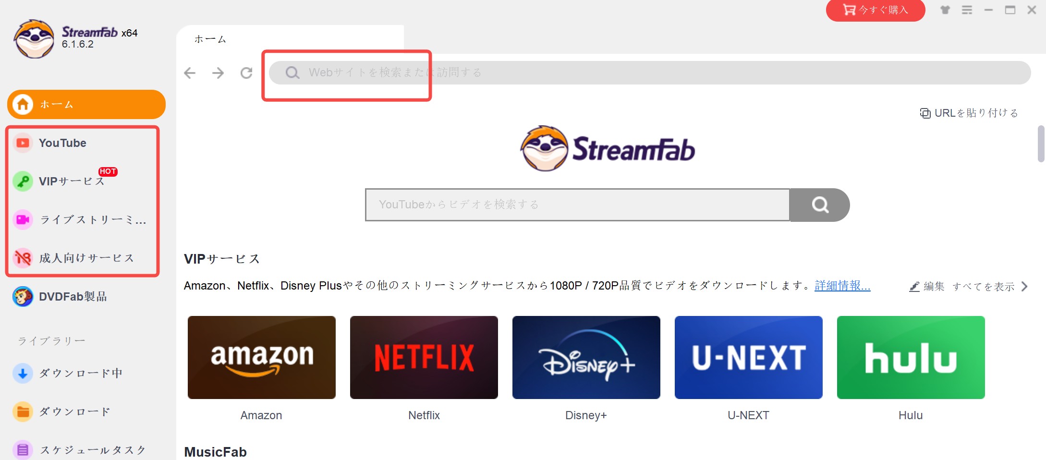The image size is (1046, 460).
Task: Click the orange home icon
Action: [23, 104]
